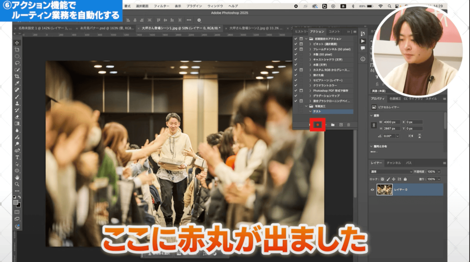Switch to the 色調補正 tab
Viewport: 470px width, 262px height.
click(x=395, y=99)
